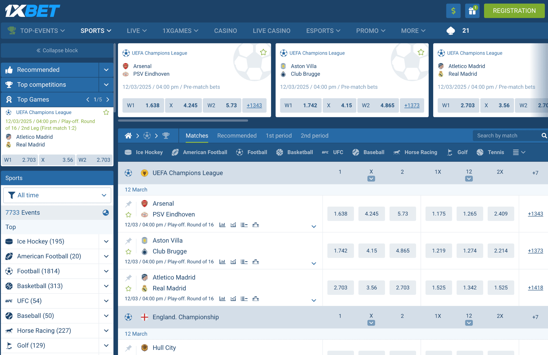Switch to the Recommended tab
Image resolution: width=548 pixels, height=355 pixels.
coord(237,136)
